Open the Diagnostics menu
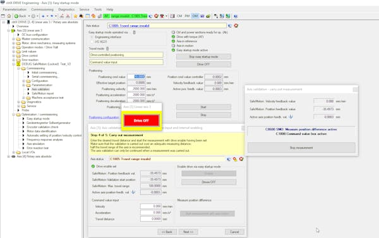Image resolution: width=379 pixels, height=238 pixels. [66, 9]
